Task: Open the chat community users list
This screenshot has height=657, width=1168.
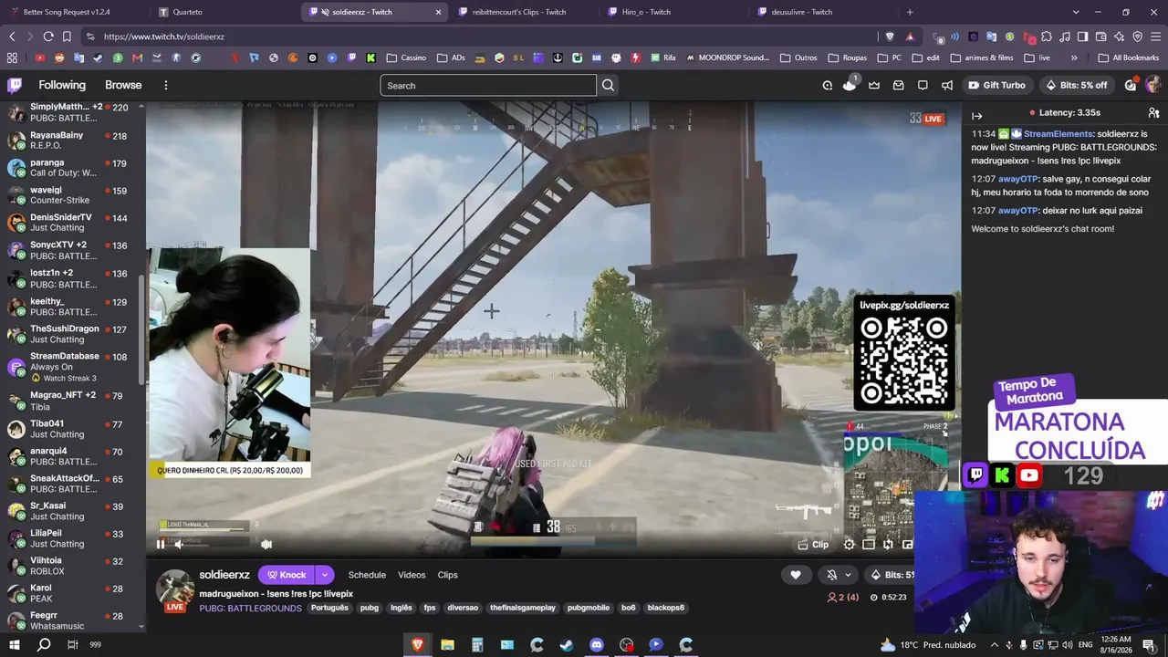Action: 1153,113
